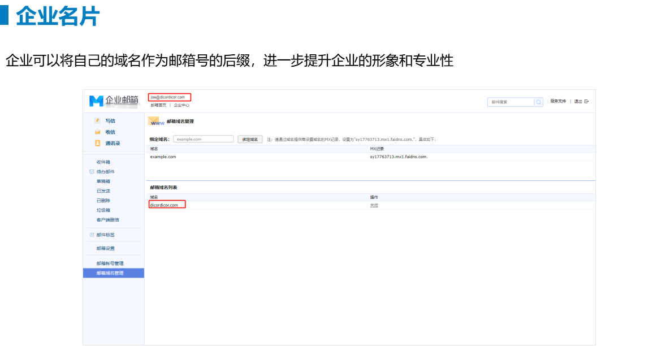Click the example.com domain input field
666x346 pixels.
tap(203, 139)
